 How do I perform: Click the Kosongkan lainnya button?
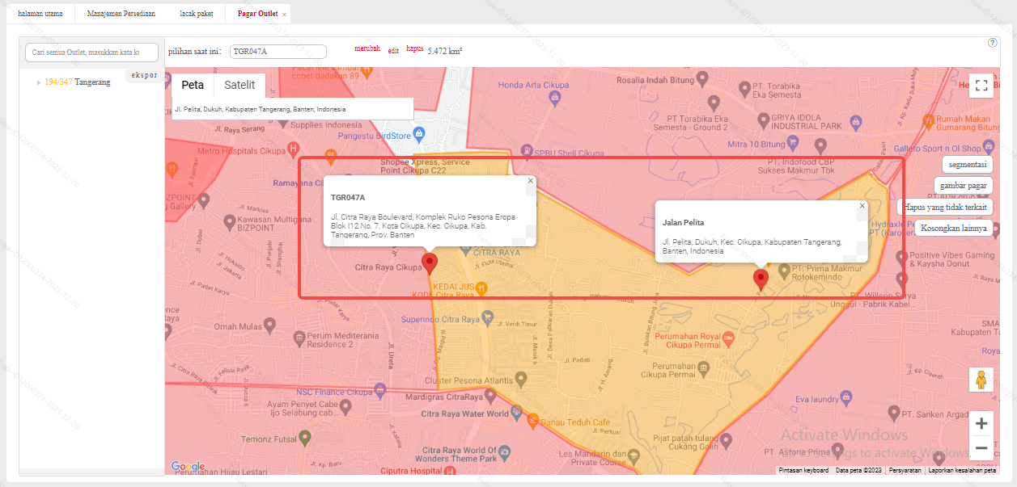point(954,228)
